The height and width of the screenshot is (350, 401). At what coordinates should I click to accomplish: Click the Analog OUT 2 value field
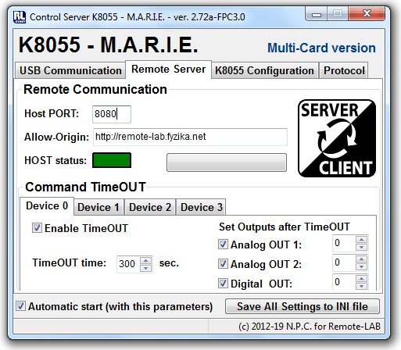(x=344, y=262)
